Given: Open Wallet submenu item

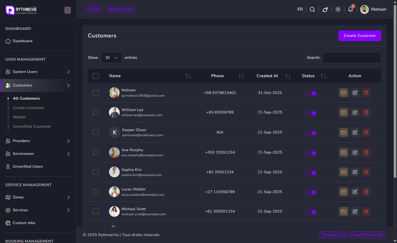Looking at the screenshot, I should tap(19, 117).
